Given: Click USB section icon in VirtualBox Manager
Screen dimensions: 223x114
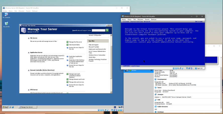Looking at the screenshot, I should [x=155, y=100].
